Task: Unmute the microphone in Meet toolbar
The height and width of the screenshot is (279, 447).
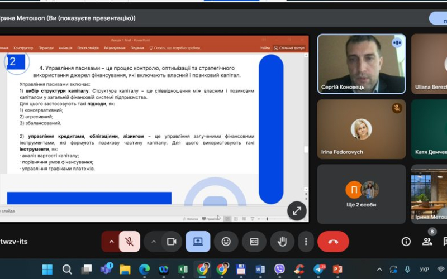Action: pos(129,242)
